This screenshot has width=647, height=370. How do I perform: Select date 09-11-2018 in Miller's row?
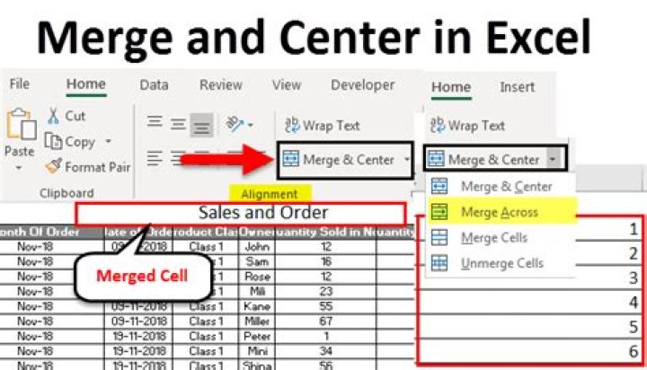coord(138,322)
